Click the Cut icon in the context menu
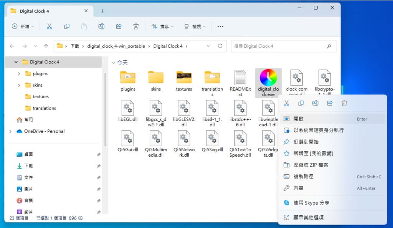Screen dimensions: 393x228 [x=286, y=103]
